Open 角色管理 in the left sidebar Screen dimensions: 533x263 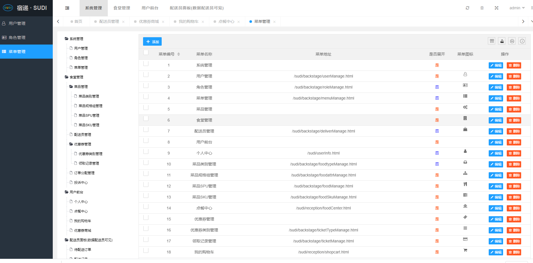[26, 37]
